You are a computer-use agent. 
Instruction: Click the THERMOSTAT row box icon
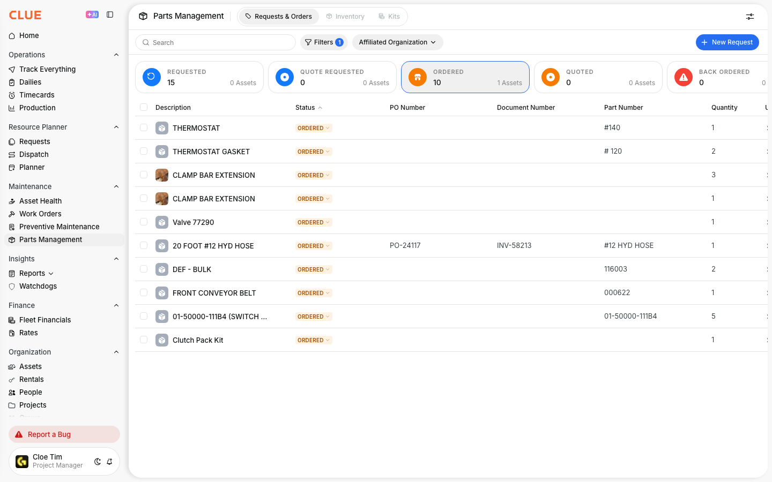[x=162, y=128]
